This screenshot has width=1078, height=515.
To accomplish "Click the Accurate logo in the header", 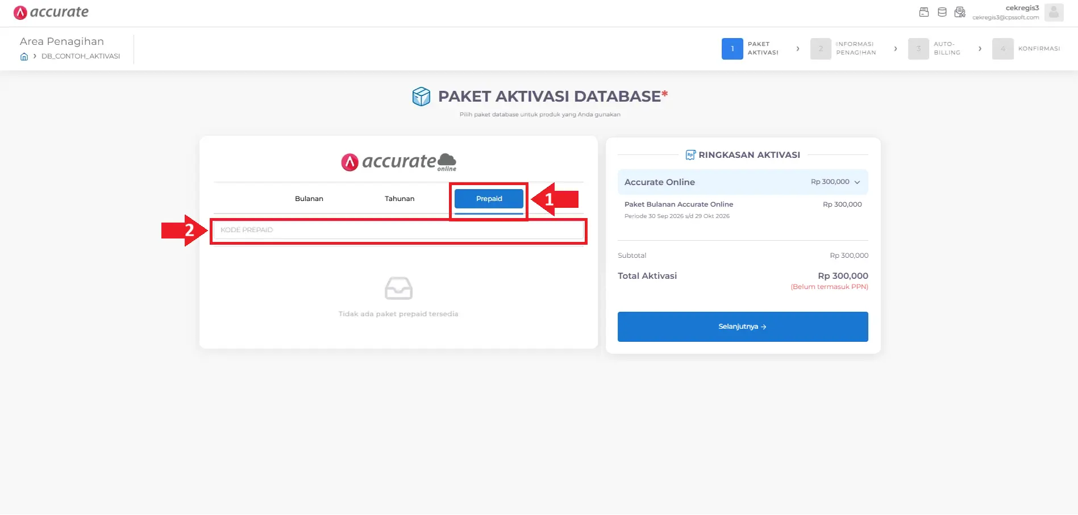I will [51, 12].
